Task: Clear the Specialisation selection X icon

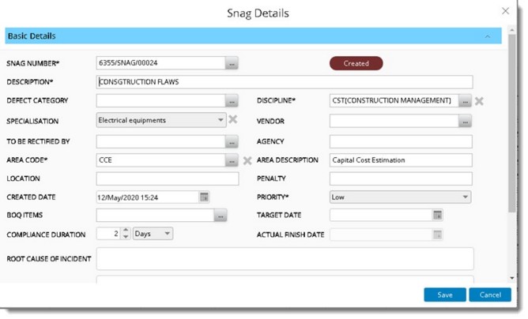Action: tap(232, 120)
